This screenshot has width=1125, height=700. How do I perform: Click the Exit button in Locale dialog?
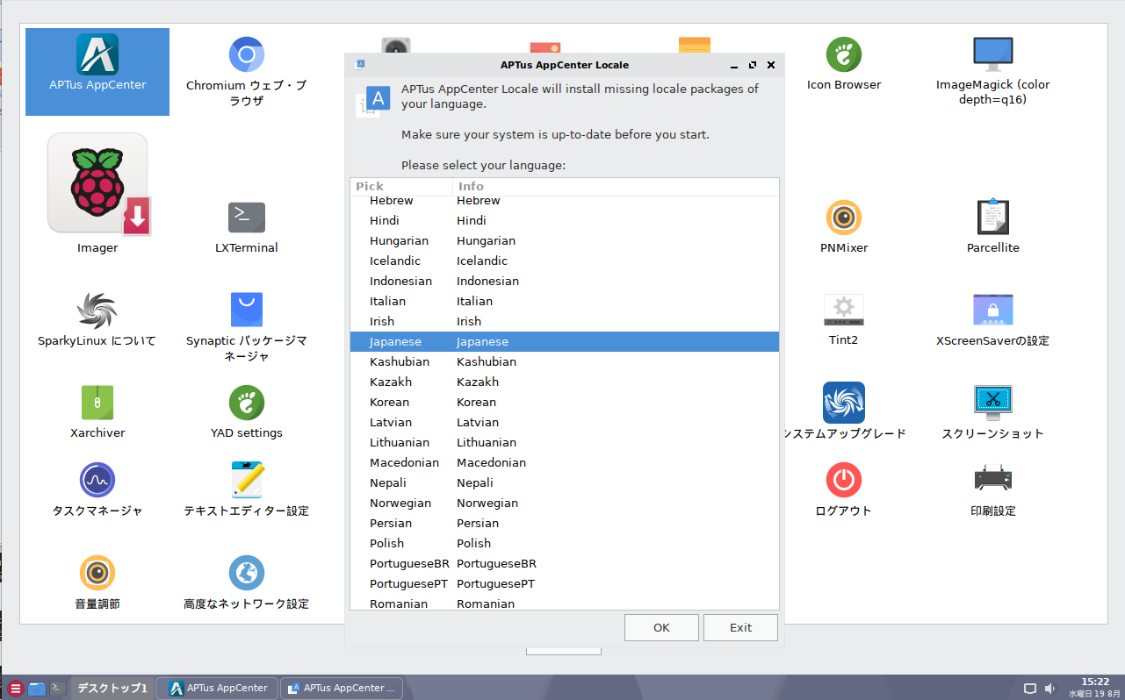point(740,627)
